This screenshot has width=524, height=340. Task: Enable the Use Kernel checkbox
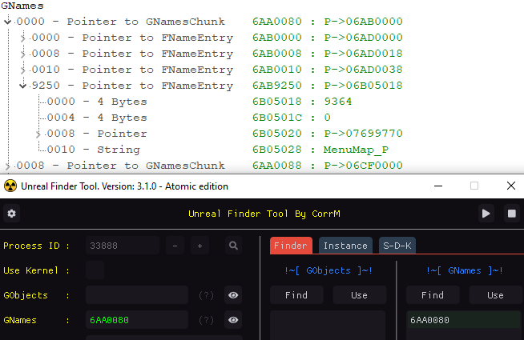95,270
